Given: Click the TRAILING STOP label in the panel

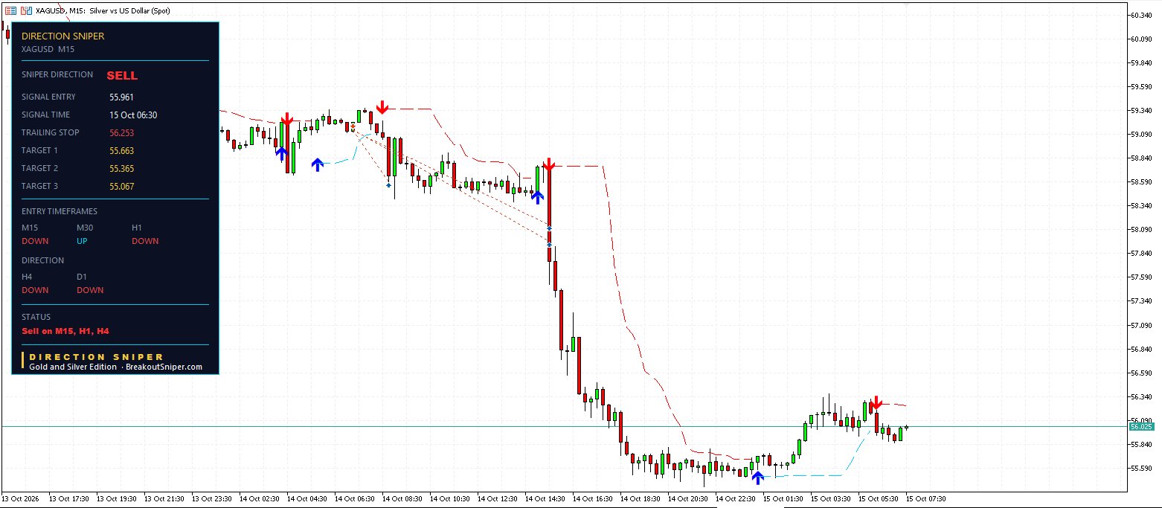Looking at the screenshot, I should point(51,132).
